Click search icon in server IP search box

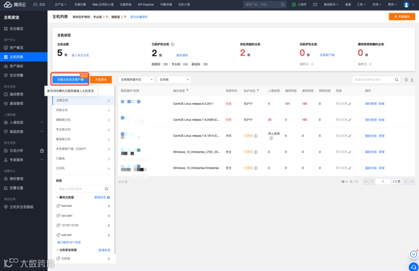pos(396,80)
